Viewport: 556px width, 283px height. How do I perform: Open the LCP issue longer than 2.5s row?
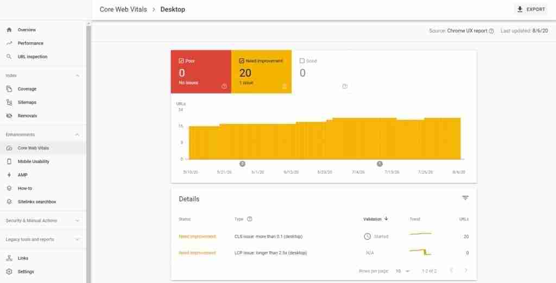click(324, 253)
